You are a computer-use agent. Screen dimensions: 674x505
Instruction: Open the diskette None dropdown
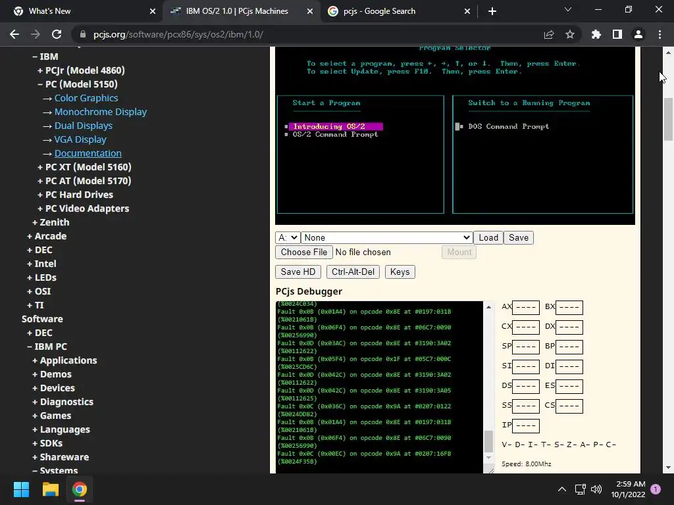[x=386, y=237]
